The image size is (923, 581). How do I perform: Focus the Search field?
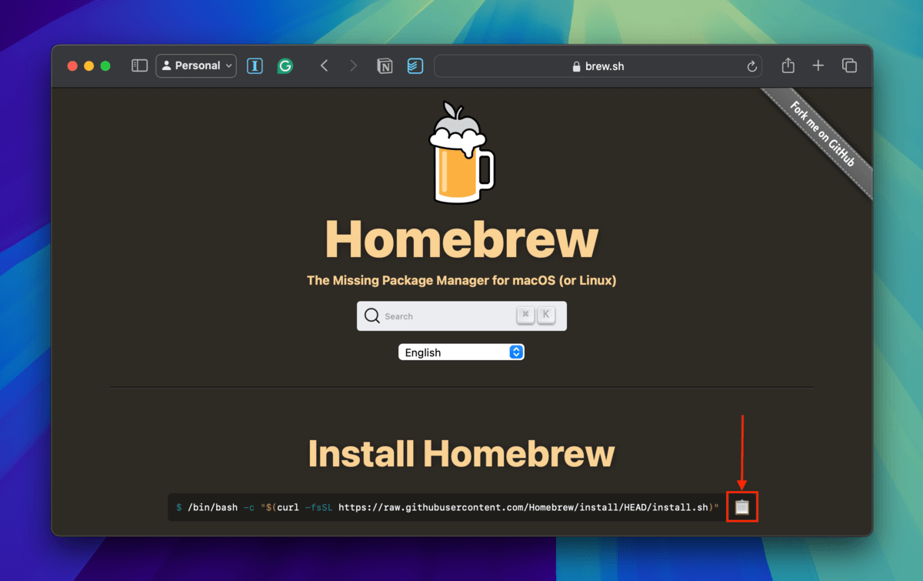[x=461, y=316]
